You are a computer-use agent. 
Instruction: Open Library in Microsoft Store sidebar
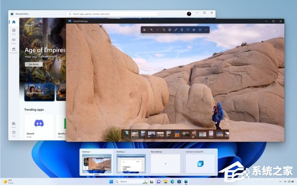tap(14, 124)
